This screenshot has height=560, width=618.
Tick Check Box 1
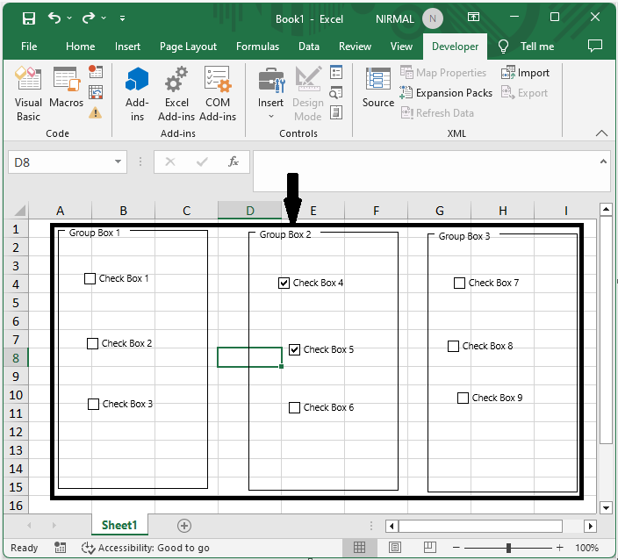click(90, 278)
